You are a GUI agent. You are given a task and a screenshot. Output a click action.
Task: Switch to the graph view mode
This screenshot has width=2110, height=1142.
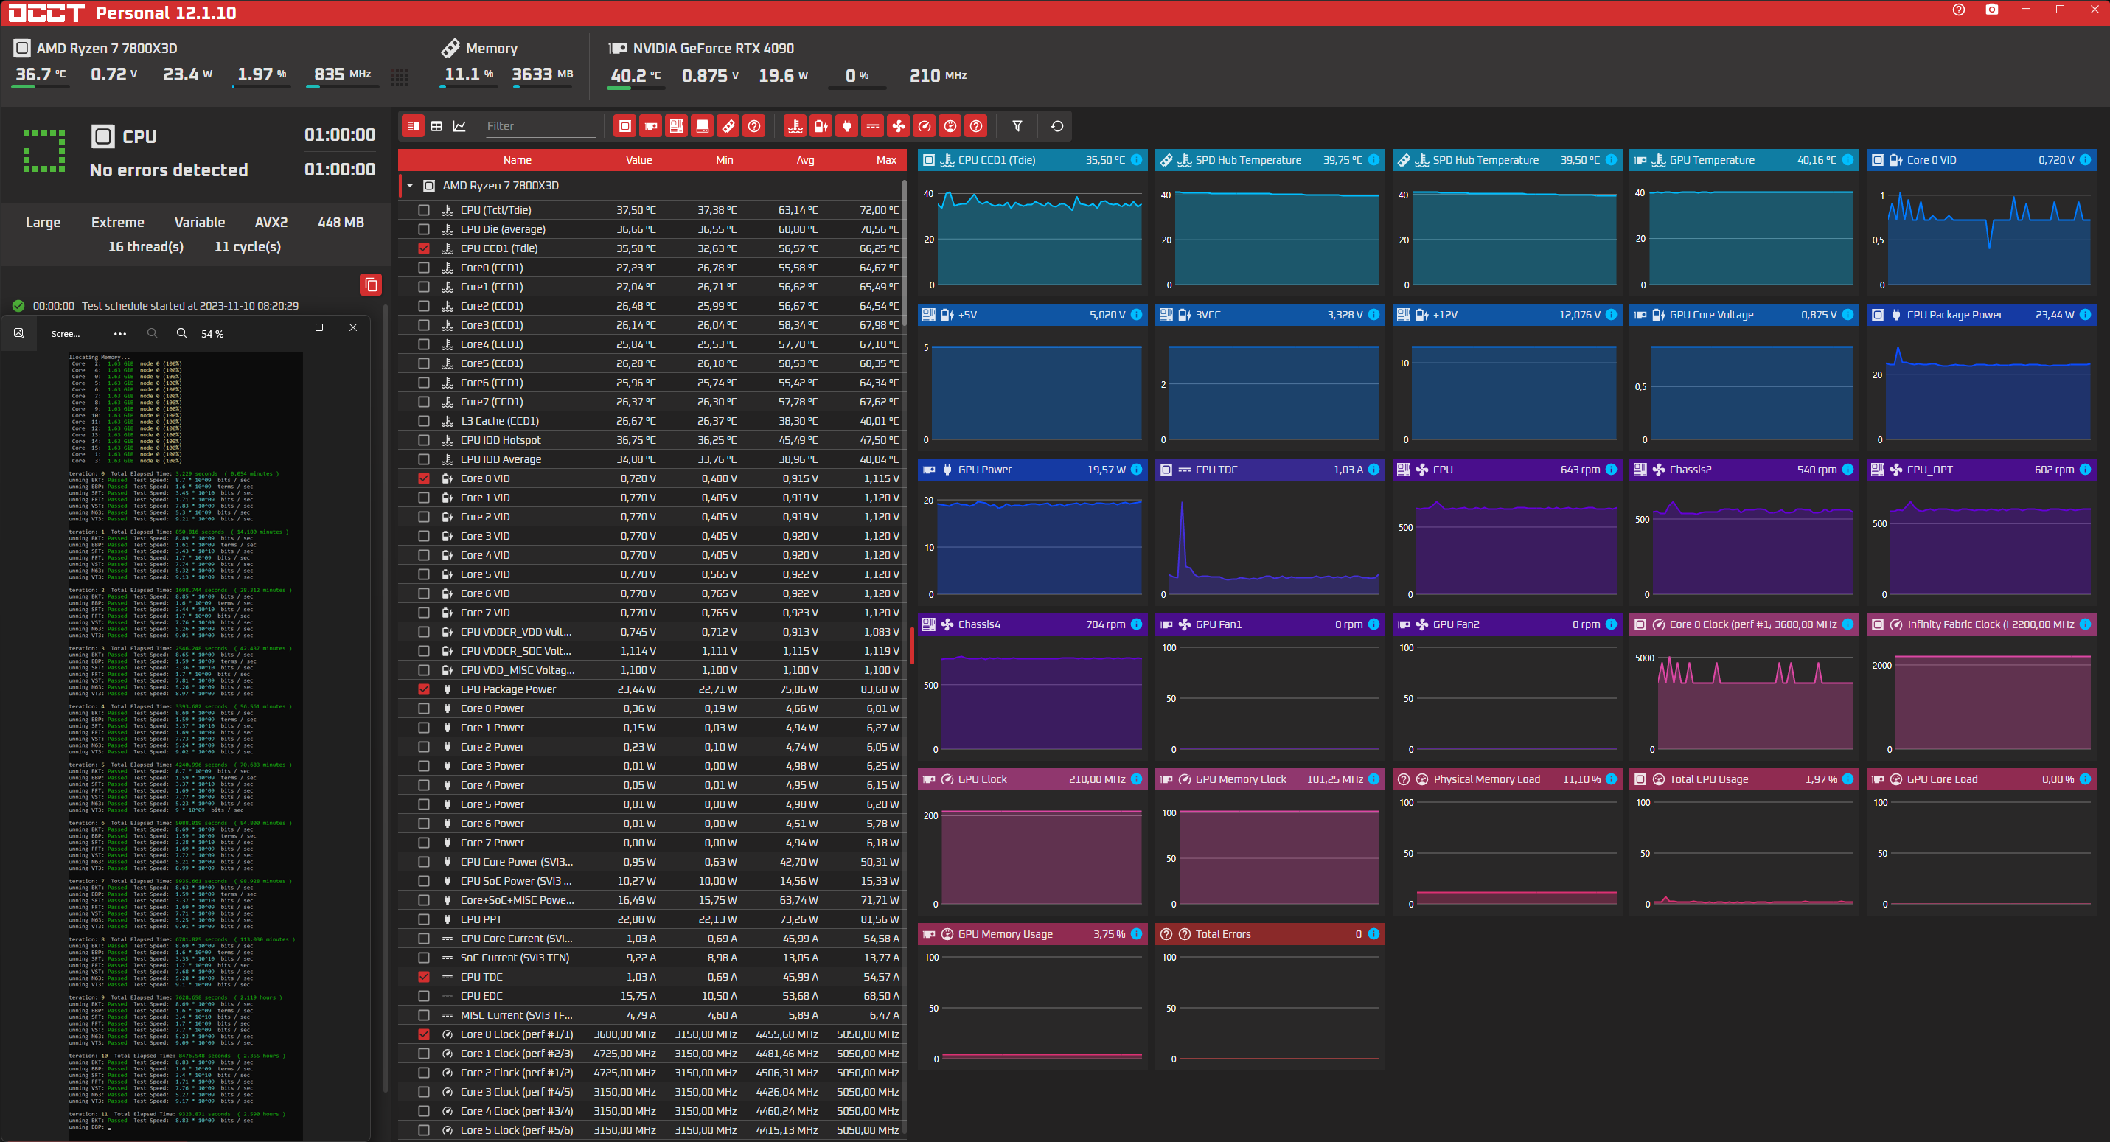click(459, 126)
